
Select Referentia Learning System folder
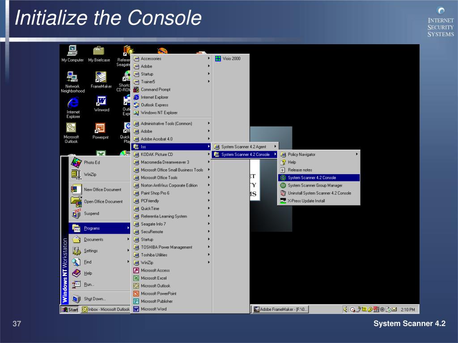pos(172,217)
